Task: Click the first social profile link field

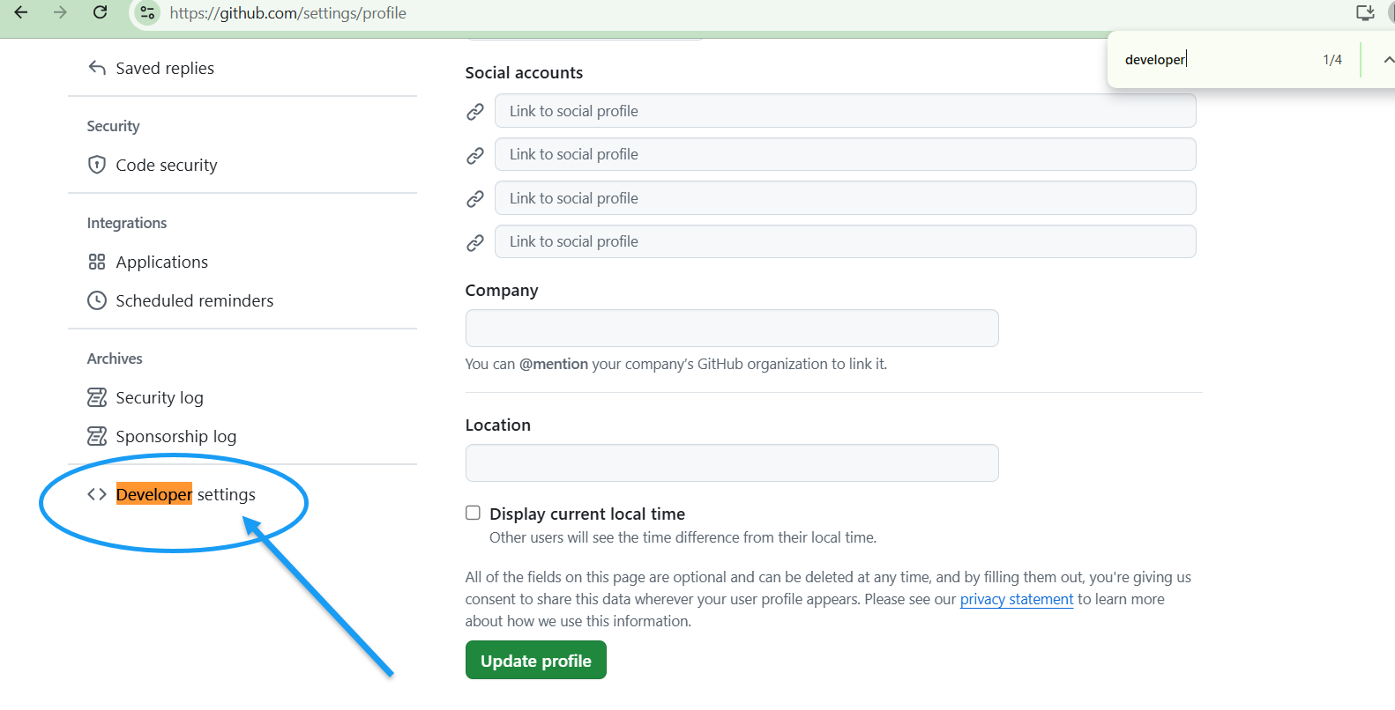Action: (845, 111)
